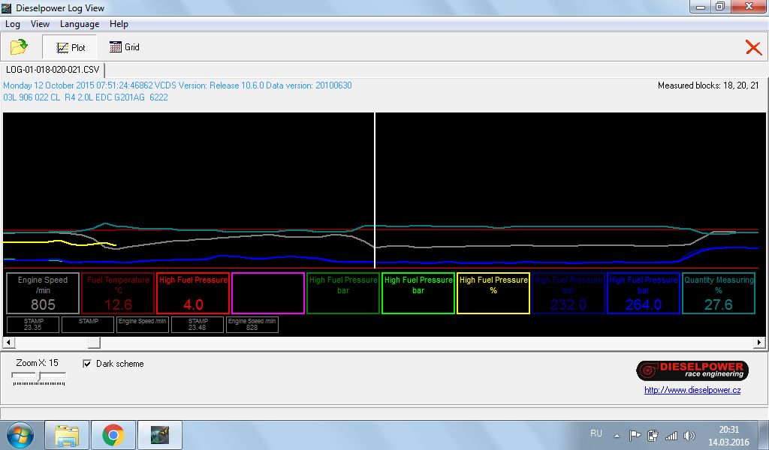Click the red X close log icon
Screen dimensions: 769x450
coord(753,47)
